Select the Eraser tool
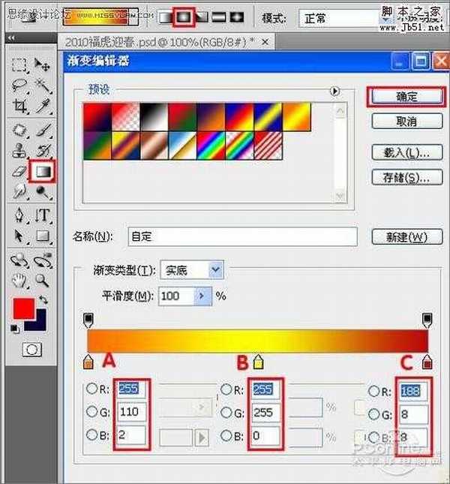This screenshot has width=450, height=484. [20, 172]
